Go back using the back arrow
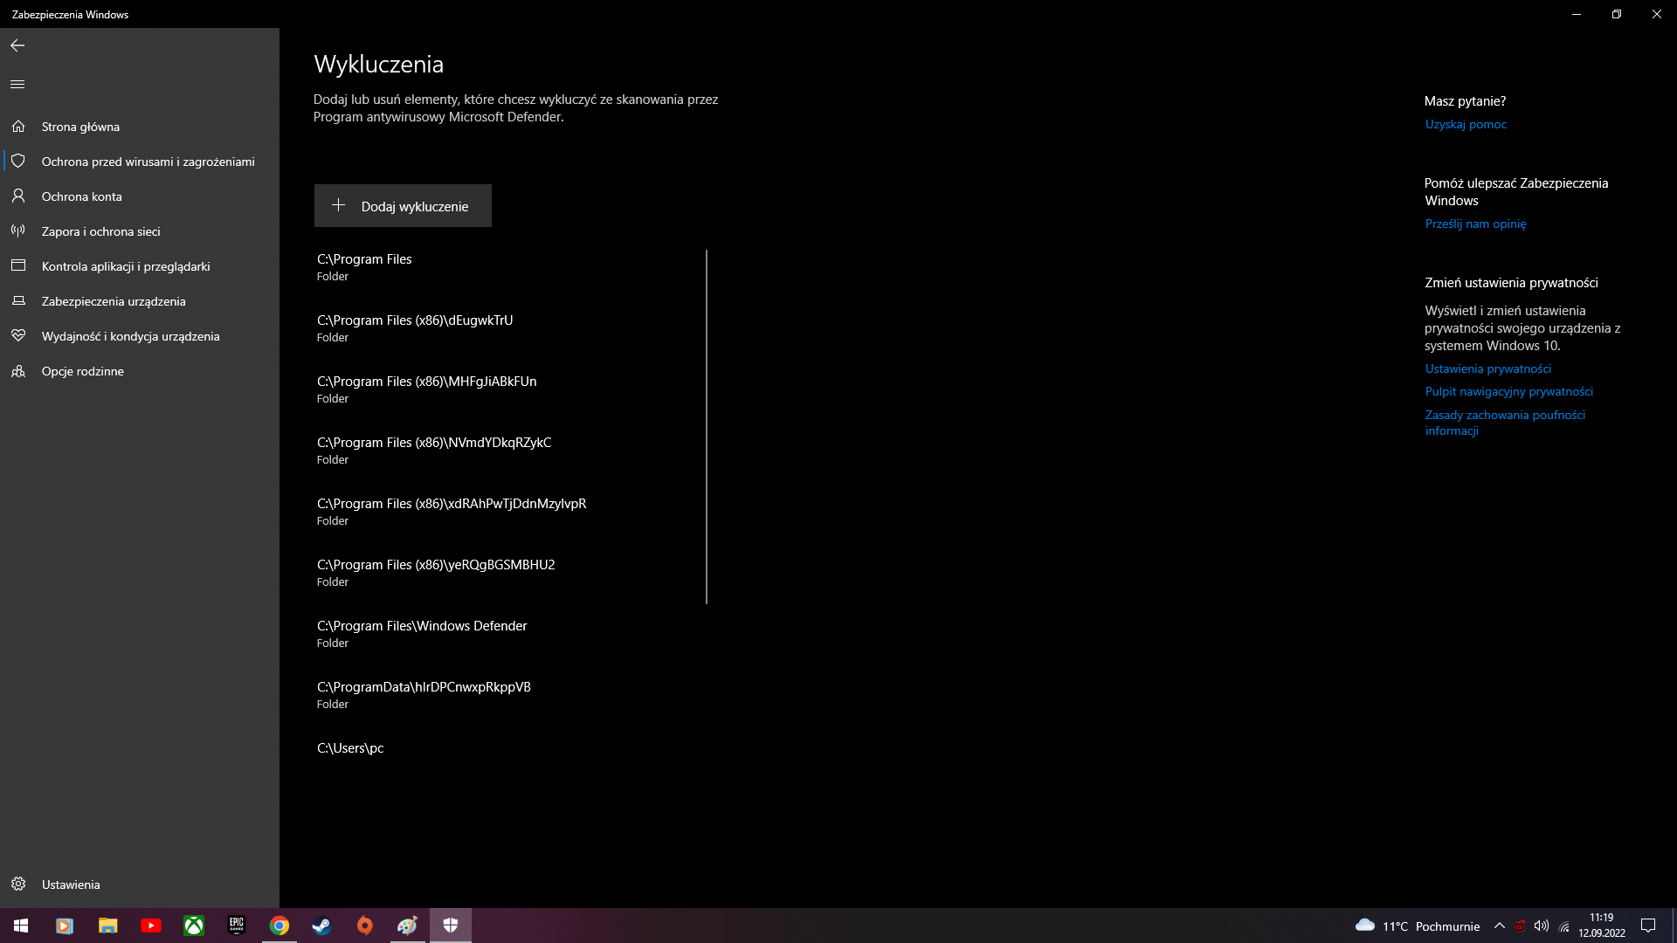The image size is (1677, 943). pyautogui.click(x=17, y=45)
